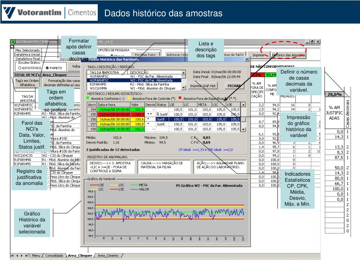Click the AÇÃO anomaly text box
360x270 pixels.
[x=220, y=167]
